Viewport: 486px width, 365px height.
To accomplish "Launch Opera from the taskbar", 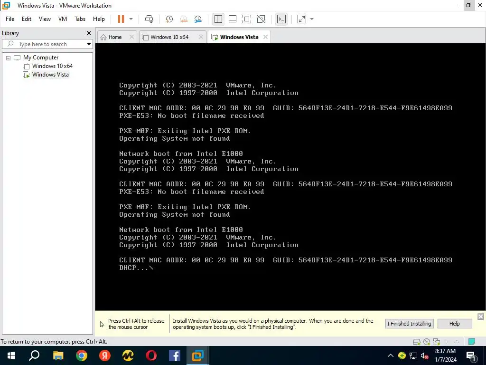I will click(151, 355).
